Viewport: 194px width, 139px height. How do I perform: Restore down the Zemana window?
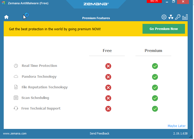(x=174, y=2)
